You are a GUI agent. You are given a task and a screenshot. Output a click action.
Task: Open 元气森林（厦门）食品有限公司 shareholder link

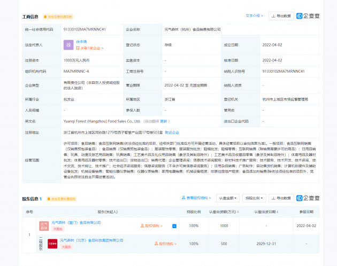tap(76, 223)
